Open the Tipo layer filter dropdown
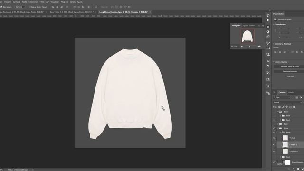The width and height of the screenshot is (304, 171). (282, 97)
